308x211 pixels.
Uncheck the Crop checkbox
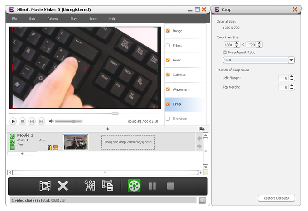(x=168, y=104)
